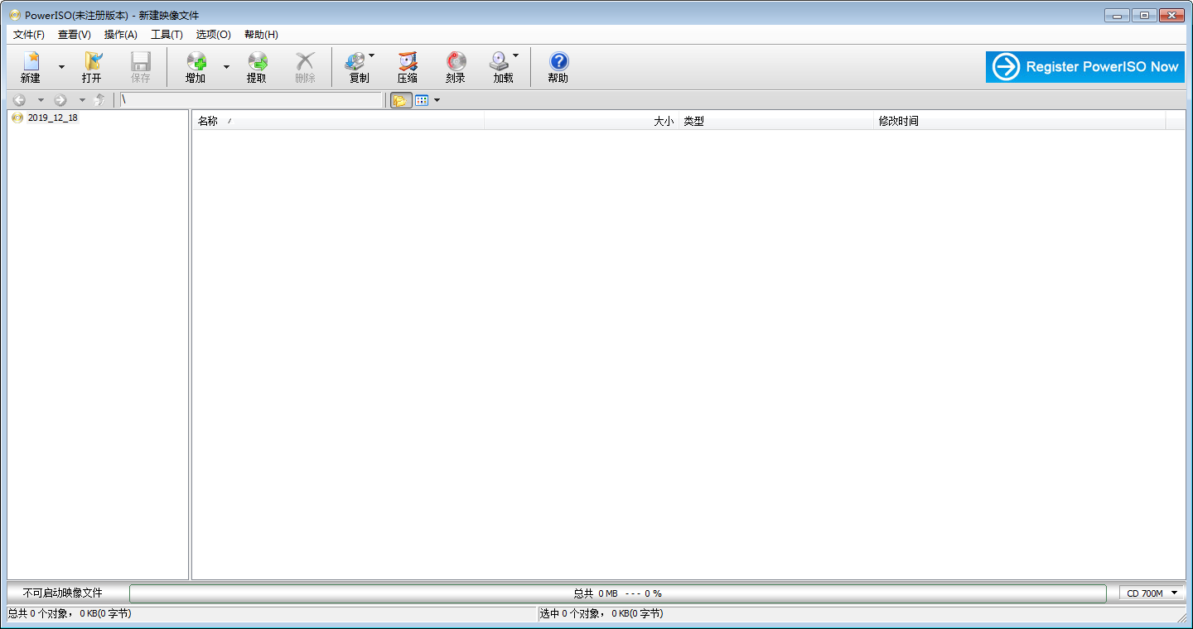Close the PowerISO window

click(1171, 15)
